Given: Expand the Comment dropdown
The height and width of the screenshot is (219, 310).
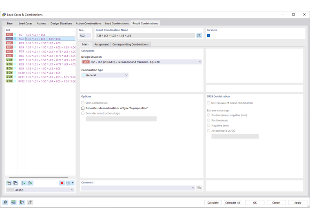Looking at the screenshot, I should coord(193,188).
